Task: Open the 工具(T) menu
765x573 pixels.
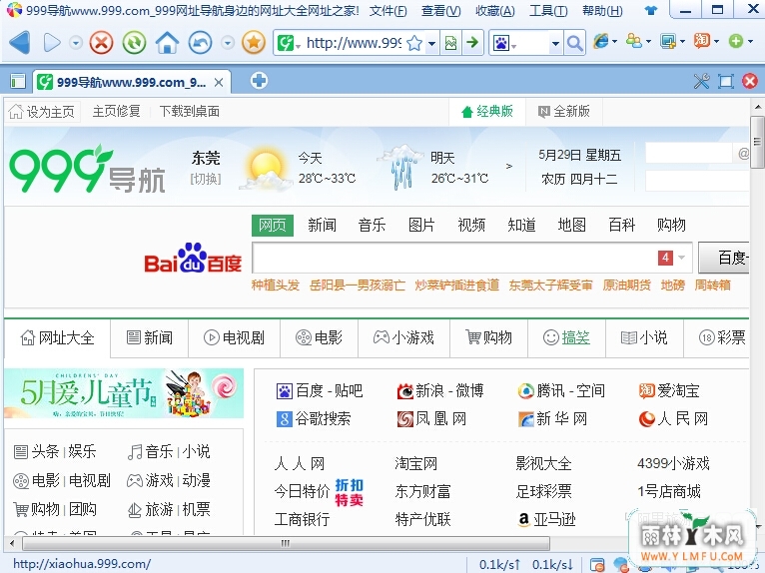Action: click(x=548, y=10)
